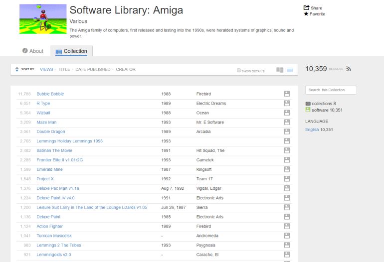The height and width of the screenshot is (262, 384).
Task: Click the RSS feed icon
Action: tap(349, 69)
